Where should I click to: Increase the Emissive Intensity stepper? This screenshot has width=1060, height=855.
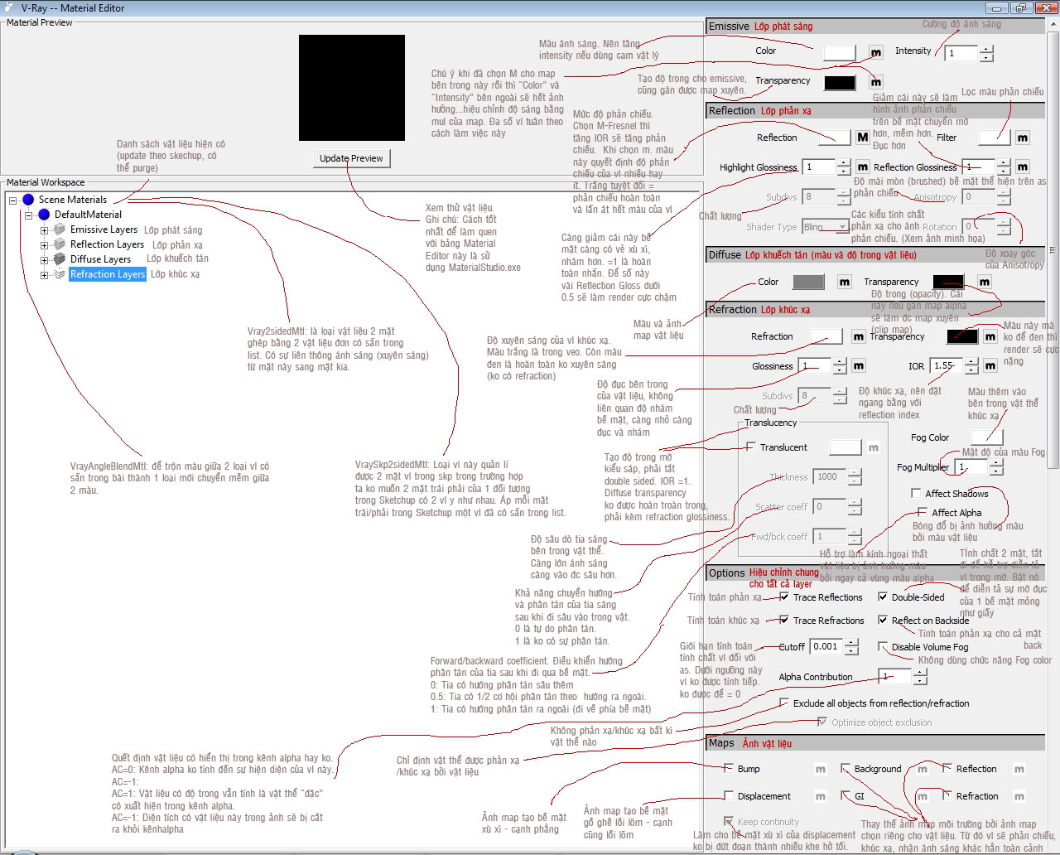(x=985, y=49)
